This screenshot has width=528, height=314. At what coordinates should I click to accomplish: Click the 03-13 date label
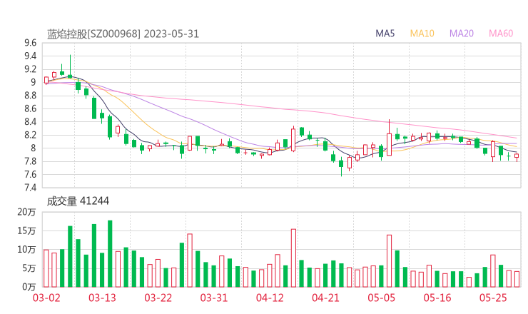102,298
